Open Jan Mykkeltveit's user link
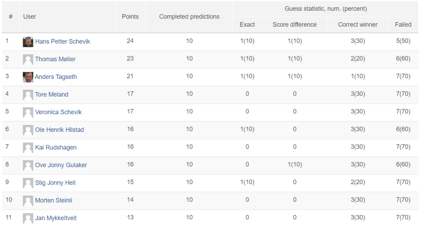Viewport: 421px width, 226px height. [x=56, y=218]
